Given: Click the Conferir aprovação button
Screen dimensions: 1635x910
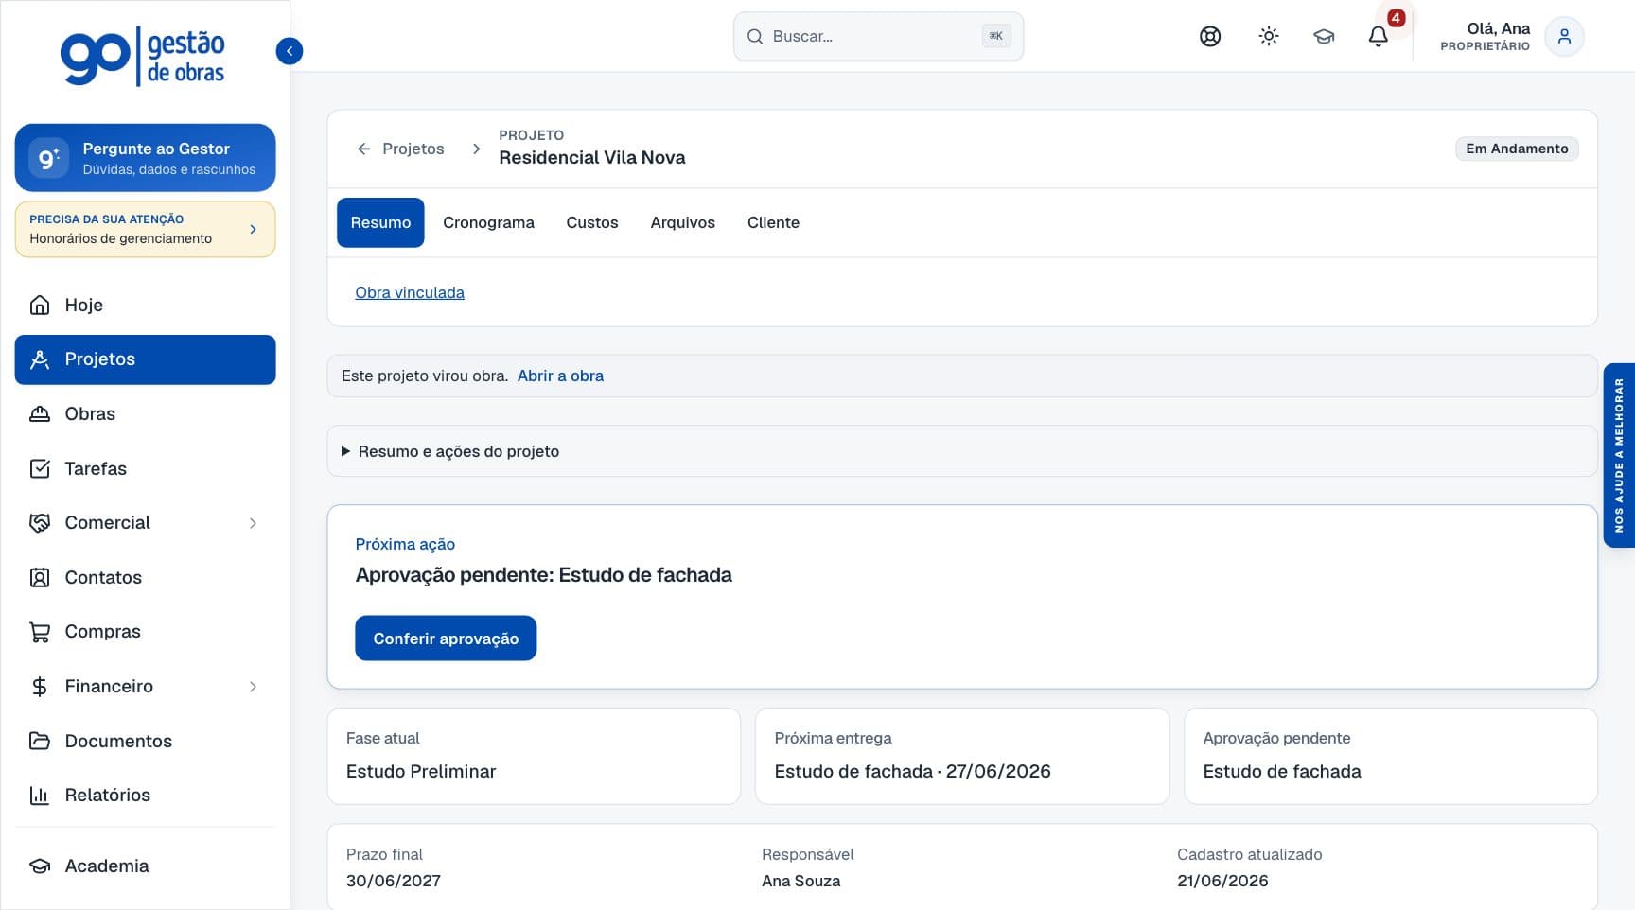Looking at the screenshot, I should click(446, 639).
